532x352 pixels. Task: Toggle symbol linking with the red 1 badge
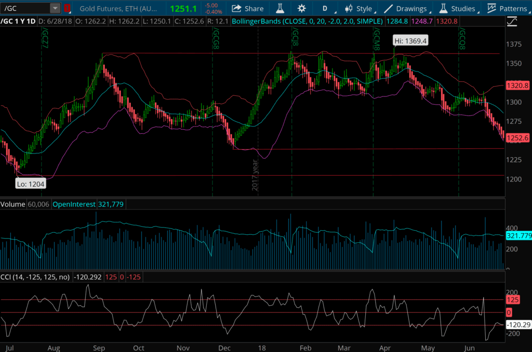[x=67, y=8]
